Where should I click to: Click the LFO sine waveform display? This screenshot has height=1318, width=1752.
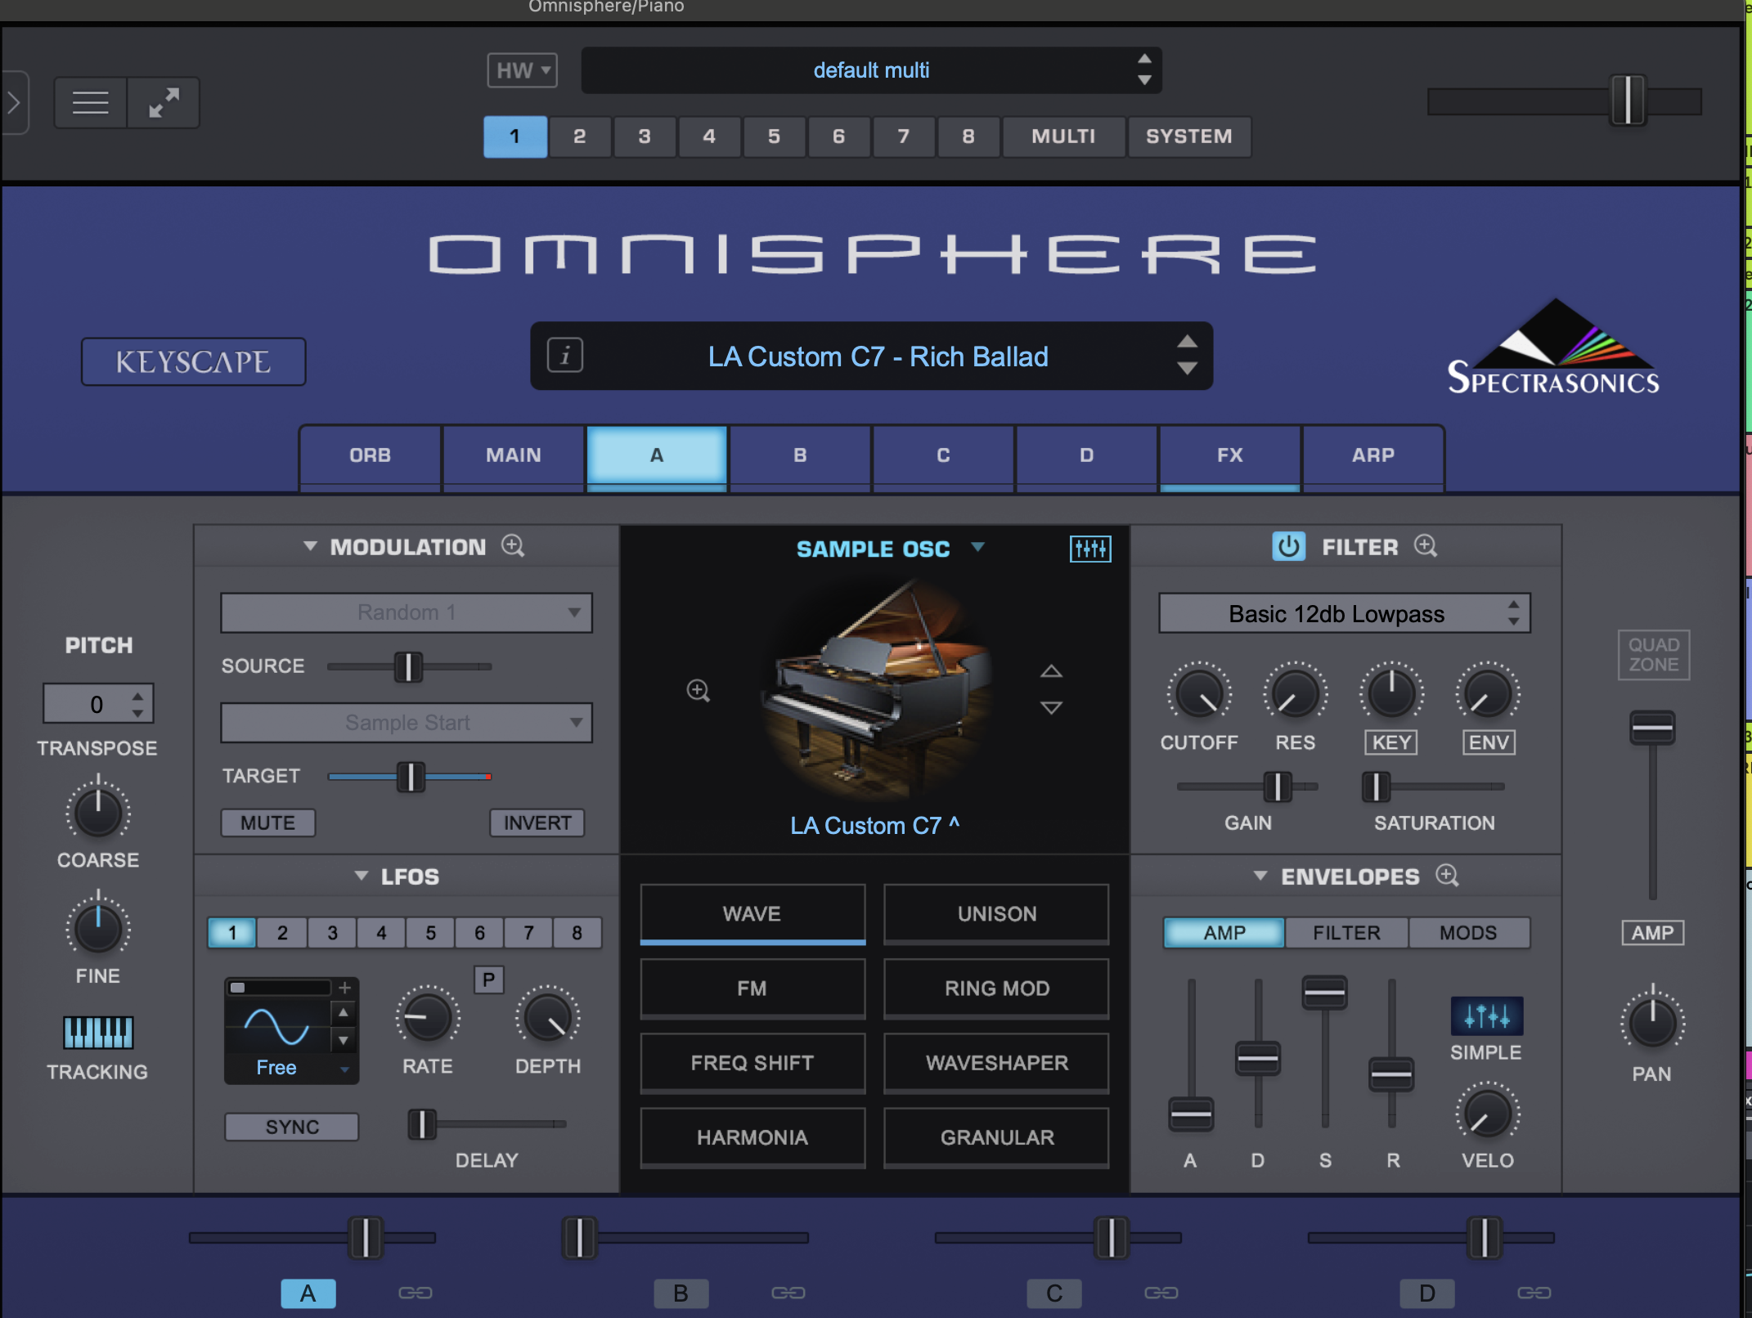pos(276,1026)
